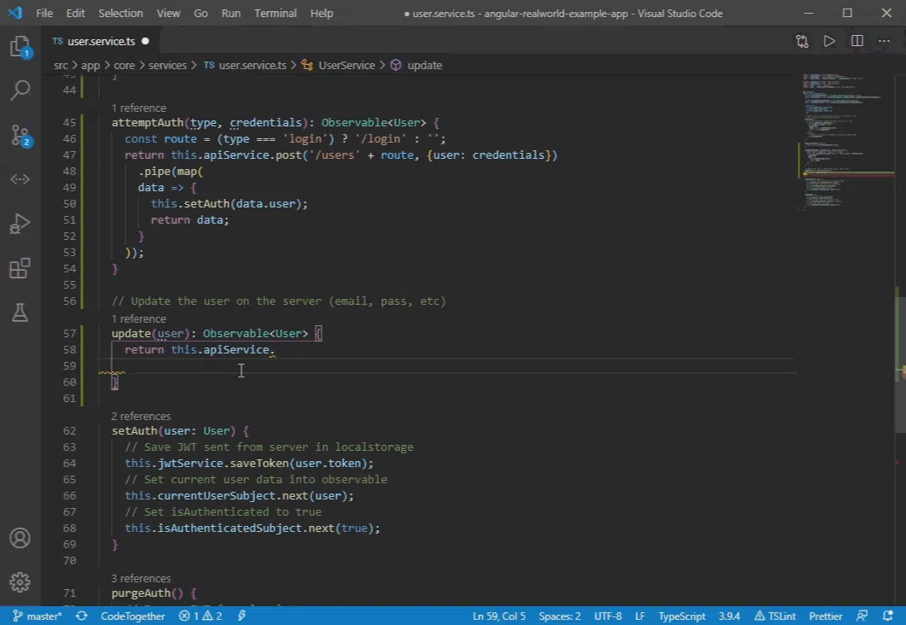
Task: Click the lightning icon in the status bar
Action: tap(242, 616)
